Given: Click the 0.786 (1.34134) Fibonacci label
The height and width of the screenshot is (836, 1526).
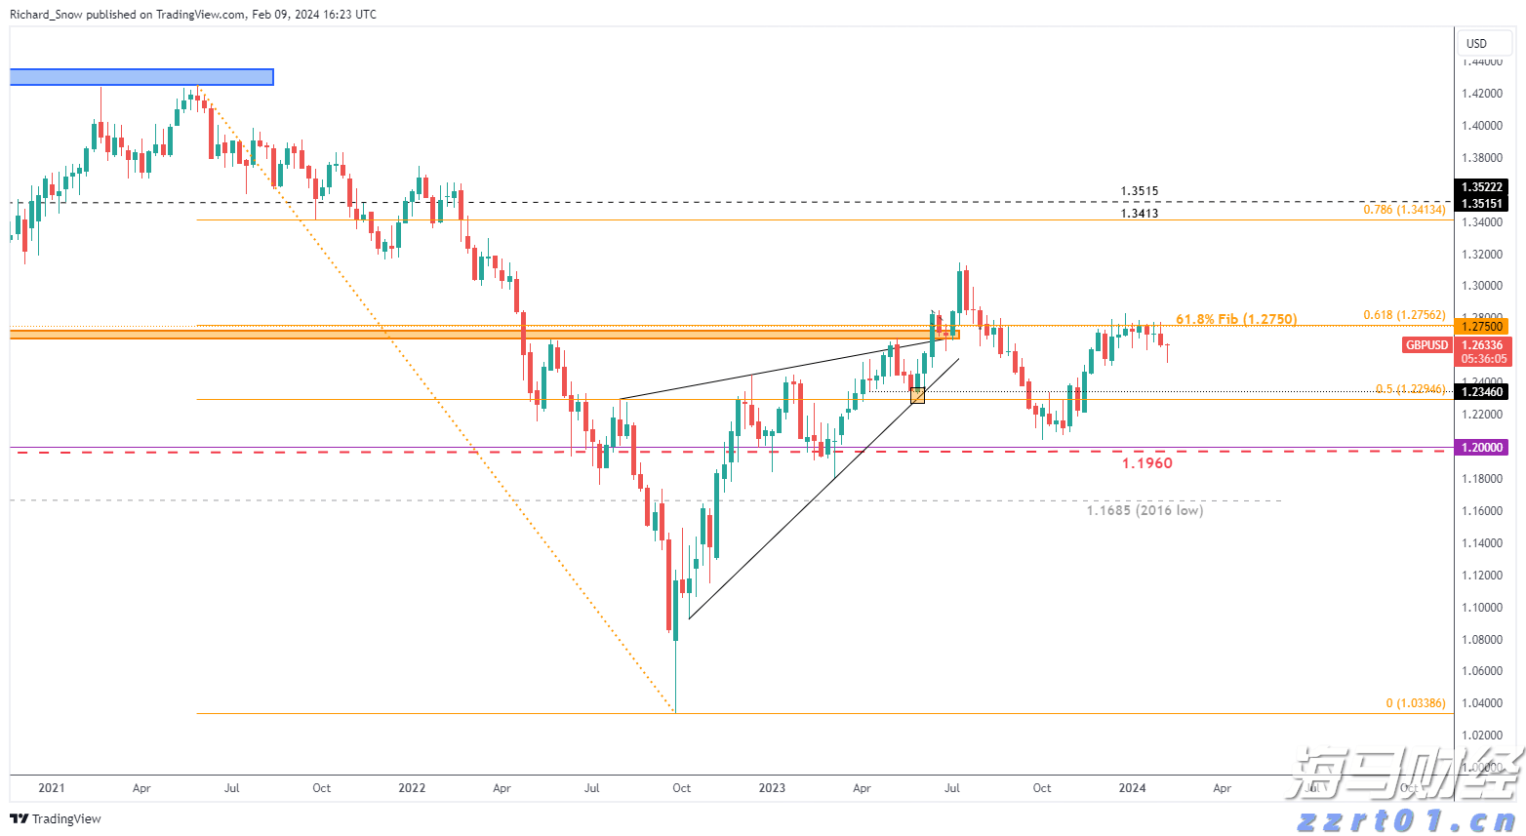Looking at the screenshot, I should click(1403, 210).
